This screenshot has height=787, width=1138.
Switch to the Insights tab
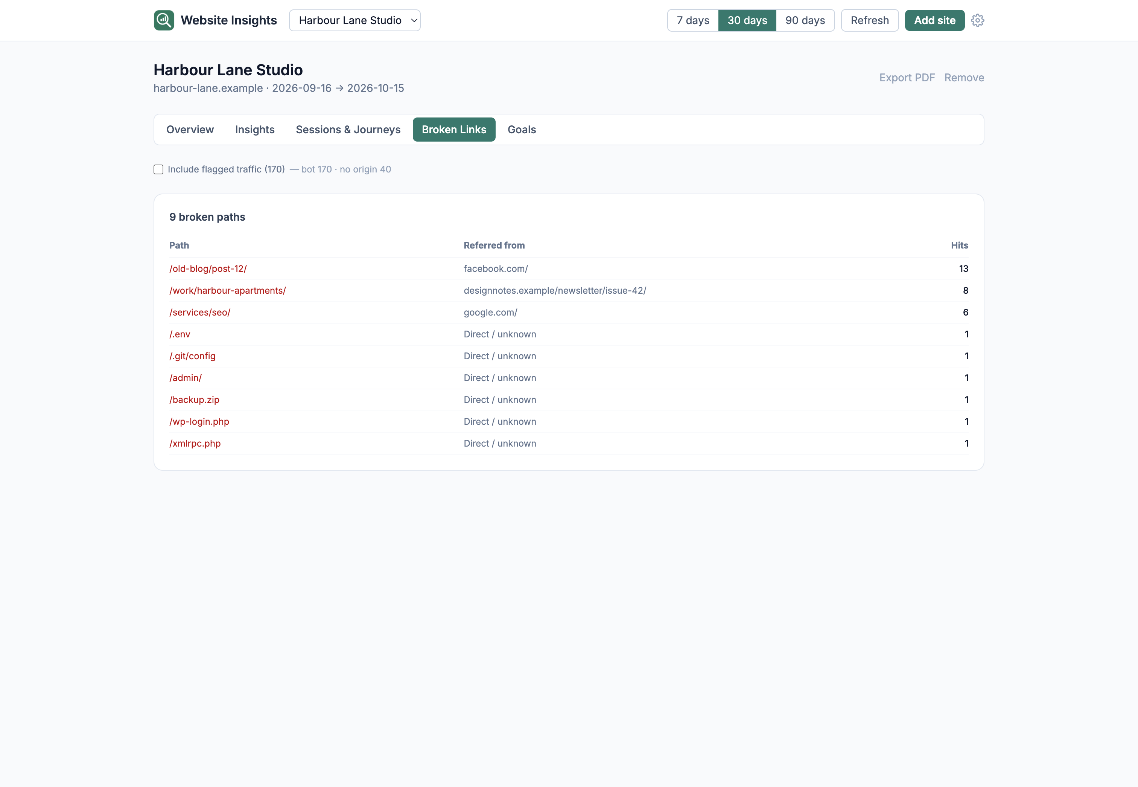[255, 130]
